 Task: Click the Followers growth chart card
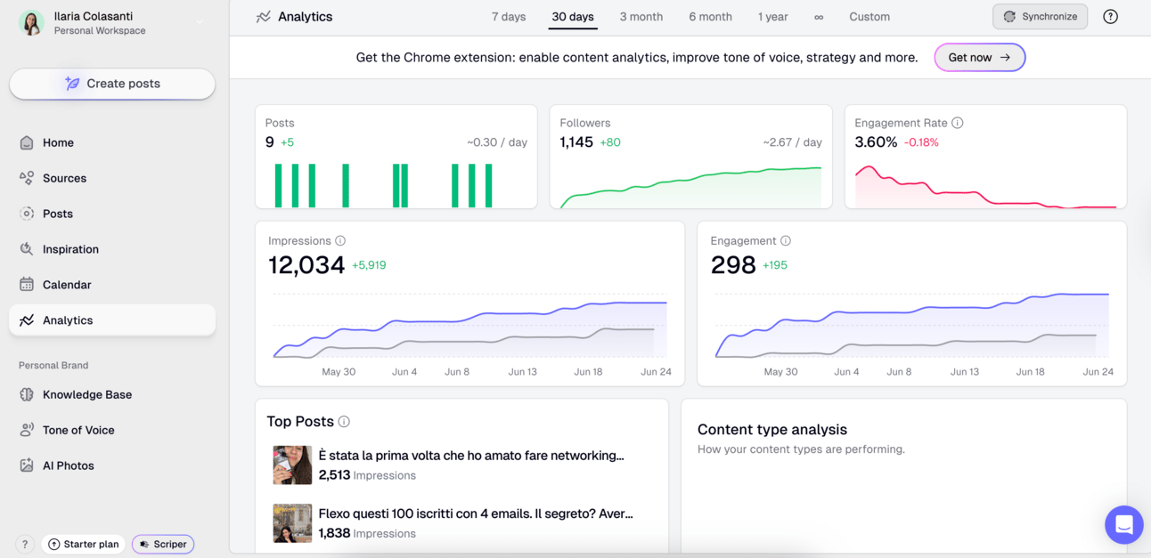click(x=690, y=157)
